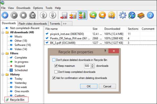The image size is (157, 104).
Task: Uncheck the Keep maximum checkbox
Action: [x=56, y=66]
